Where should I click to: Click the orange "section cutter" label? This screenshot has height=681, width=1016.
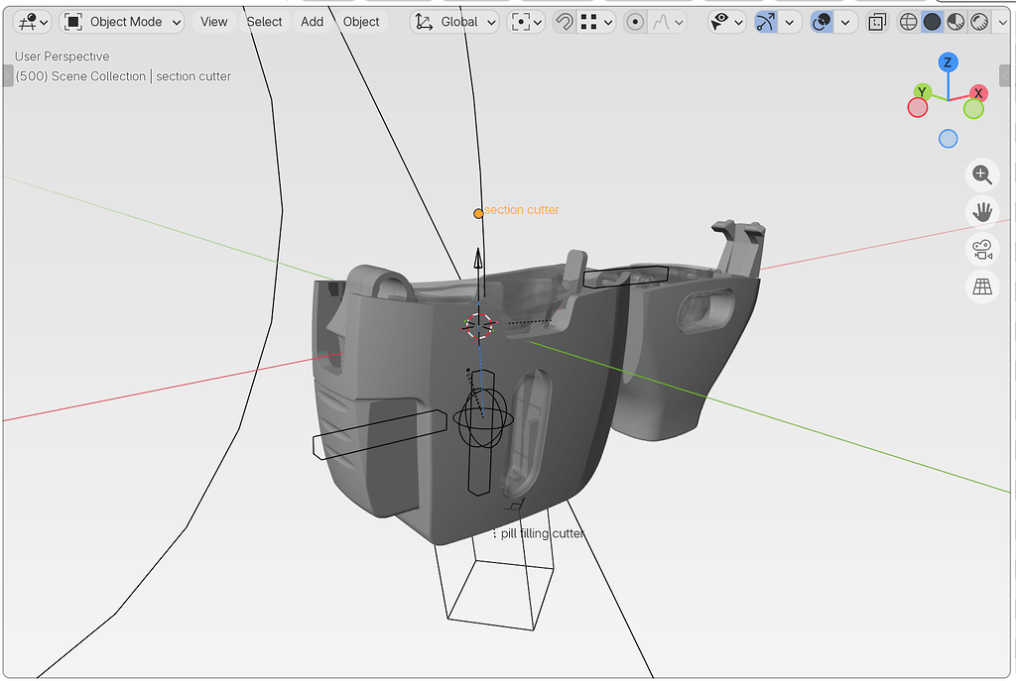522,210
